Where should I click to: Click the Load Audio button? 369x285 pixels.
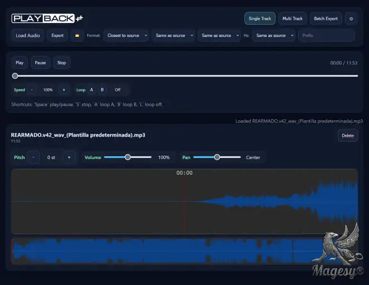28,36
